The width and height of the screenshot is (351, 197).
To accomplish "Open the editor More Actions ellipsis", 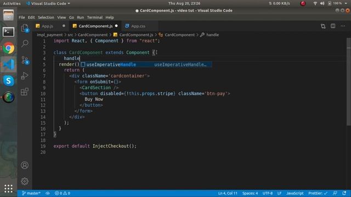I will pyautogui.click(x=343, y=26).
